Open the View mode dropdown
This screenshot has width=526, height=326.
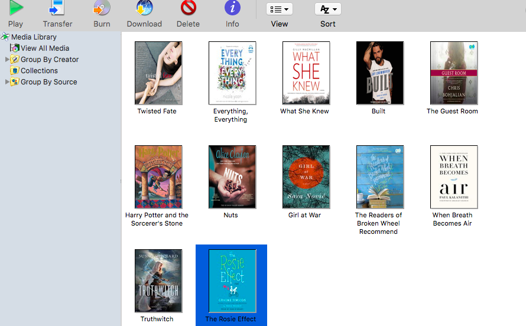[280, 9]
